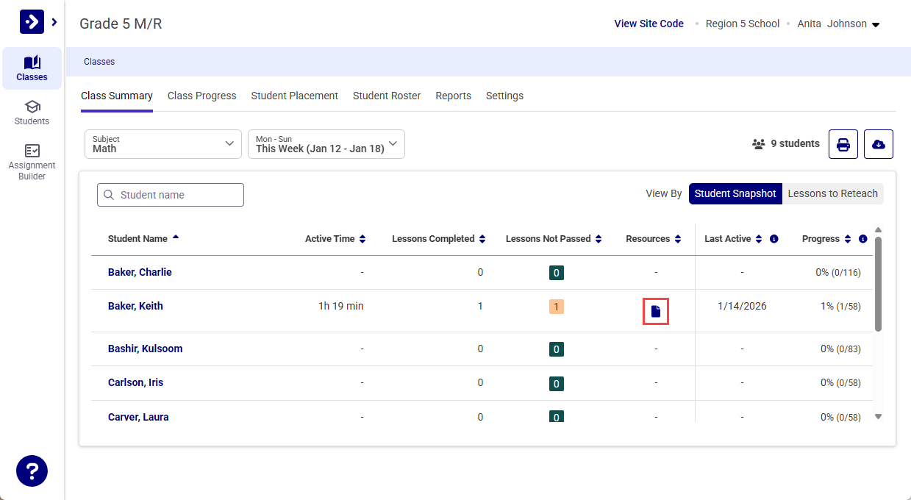Expand the sidebar with the logo chevron
911x500 pixels.
(54, 22)
